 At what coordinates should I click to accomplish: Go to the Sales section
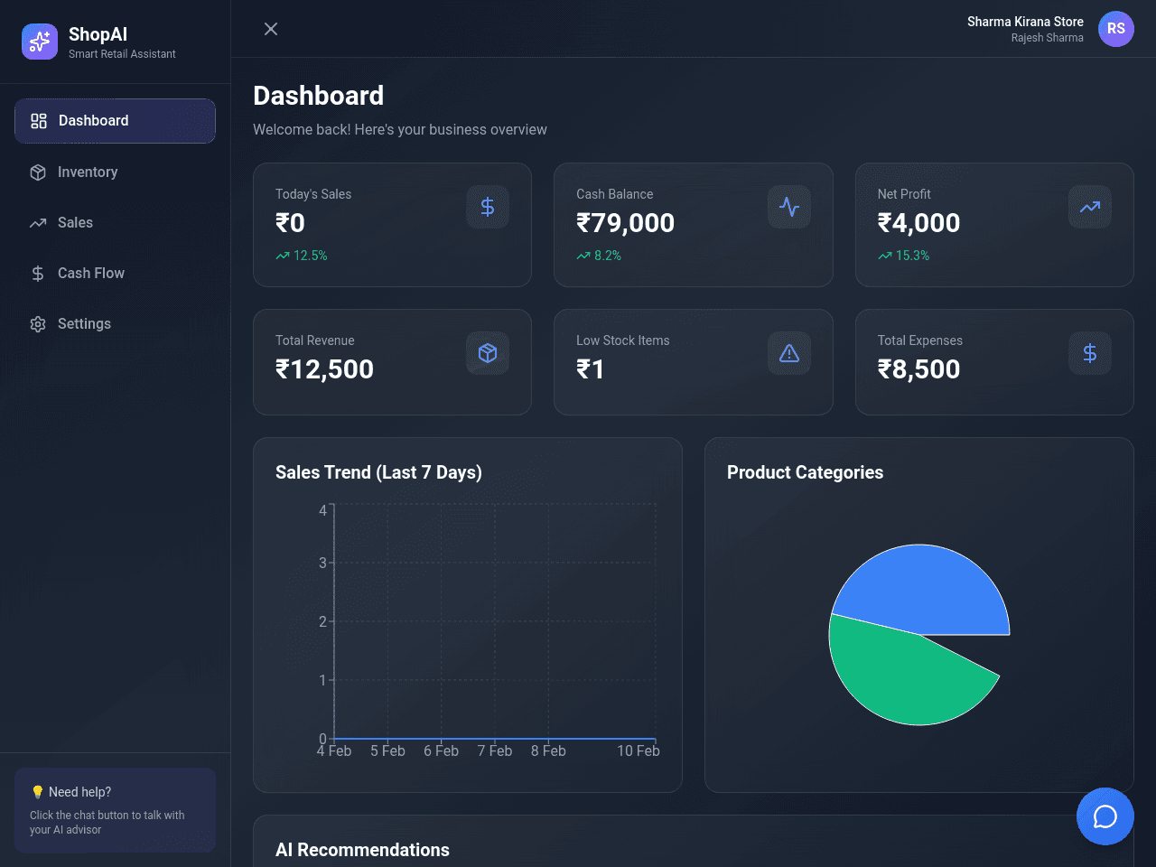[x=115, y=222]
